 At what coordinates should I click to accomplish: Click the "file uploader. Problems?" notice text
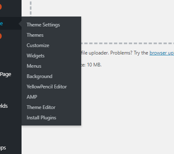pos(107,53)
